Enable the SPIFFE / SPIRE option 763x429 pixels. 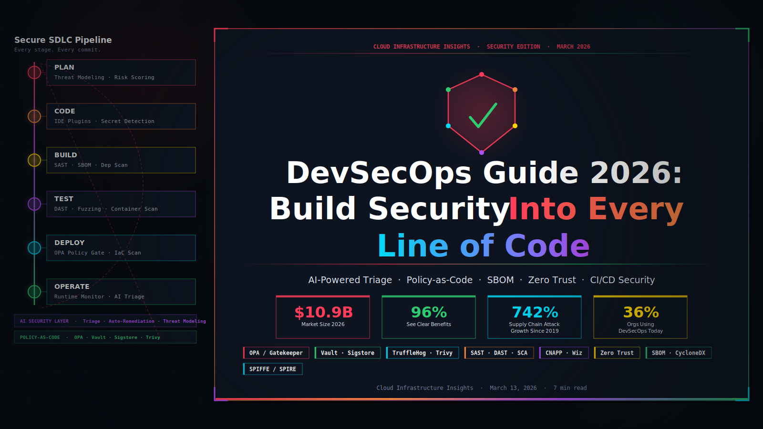(x=272, y=368)
